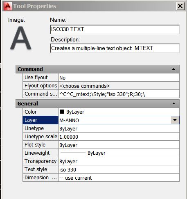The width and height of the screenshot is (187, 199).
Task: Edit the Command string mtext macro field
Action: [119, 94]
